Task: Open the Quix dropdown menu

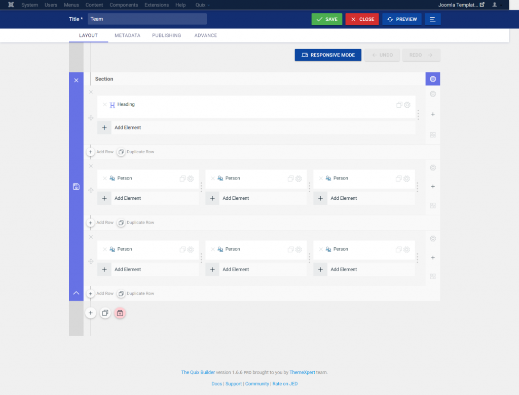Action: pos(202,5)
